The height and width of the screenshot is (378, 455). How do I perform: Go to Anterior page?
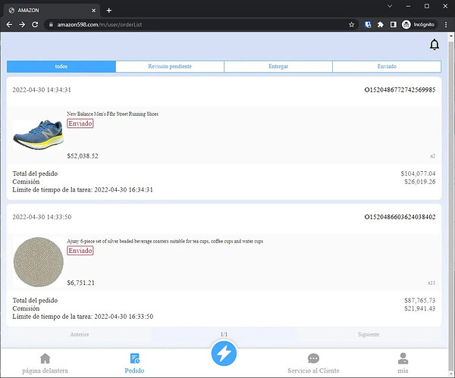(80, 334)
